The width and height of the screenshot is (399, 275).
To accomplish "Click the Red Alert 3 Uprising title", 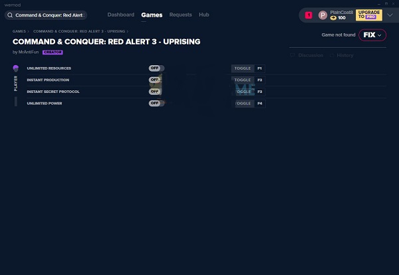I will pos(106,42).
